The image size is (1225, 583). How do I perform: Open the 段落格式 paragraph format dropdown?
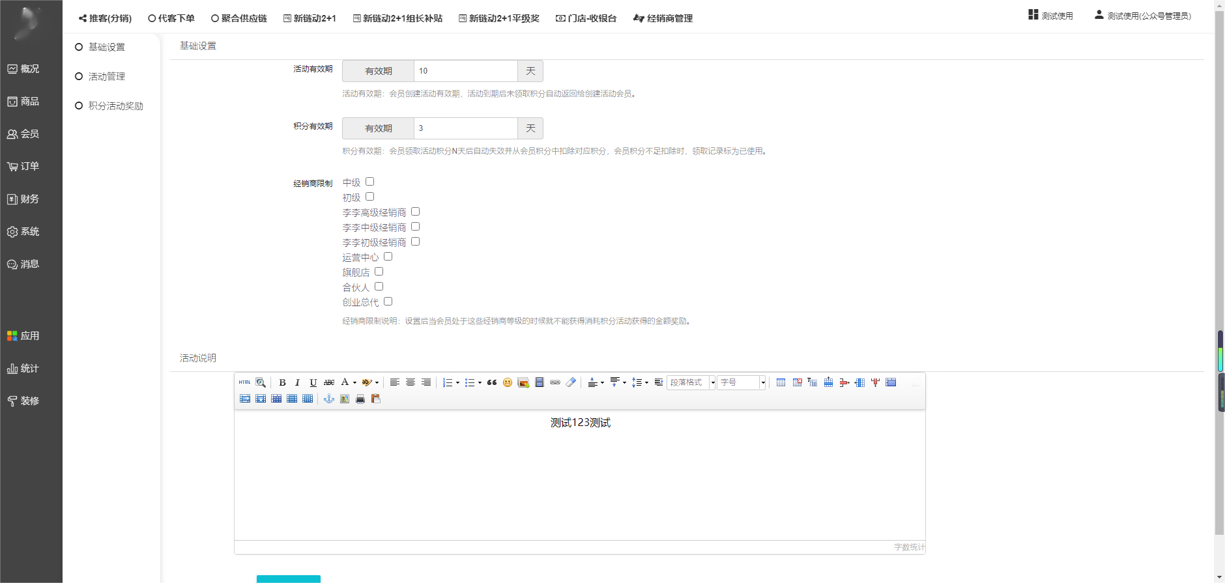tap(713, 382)
